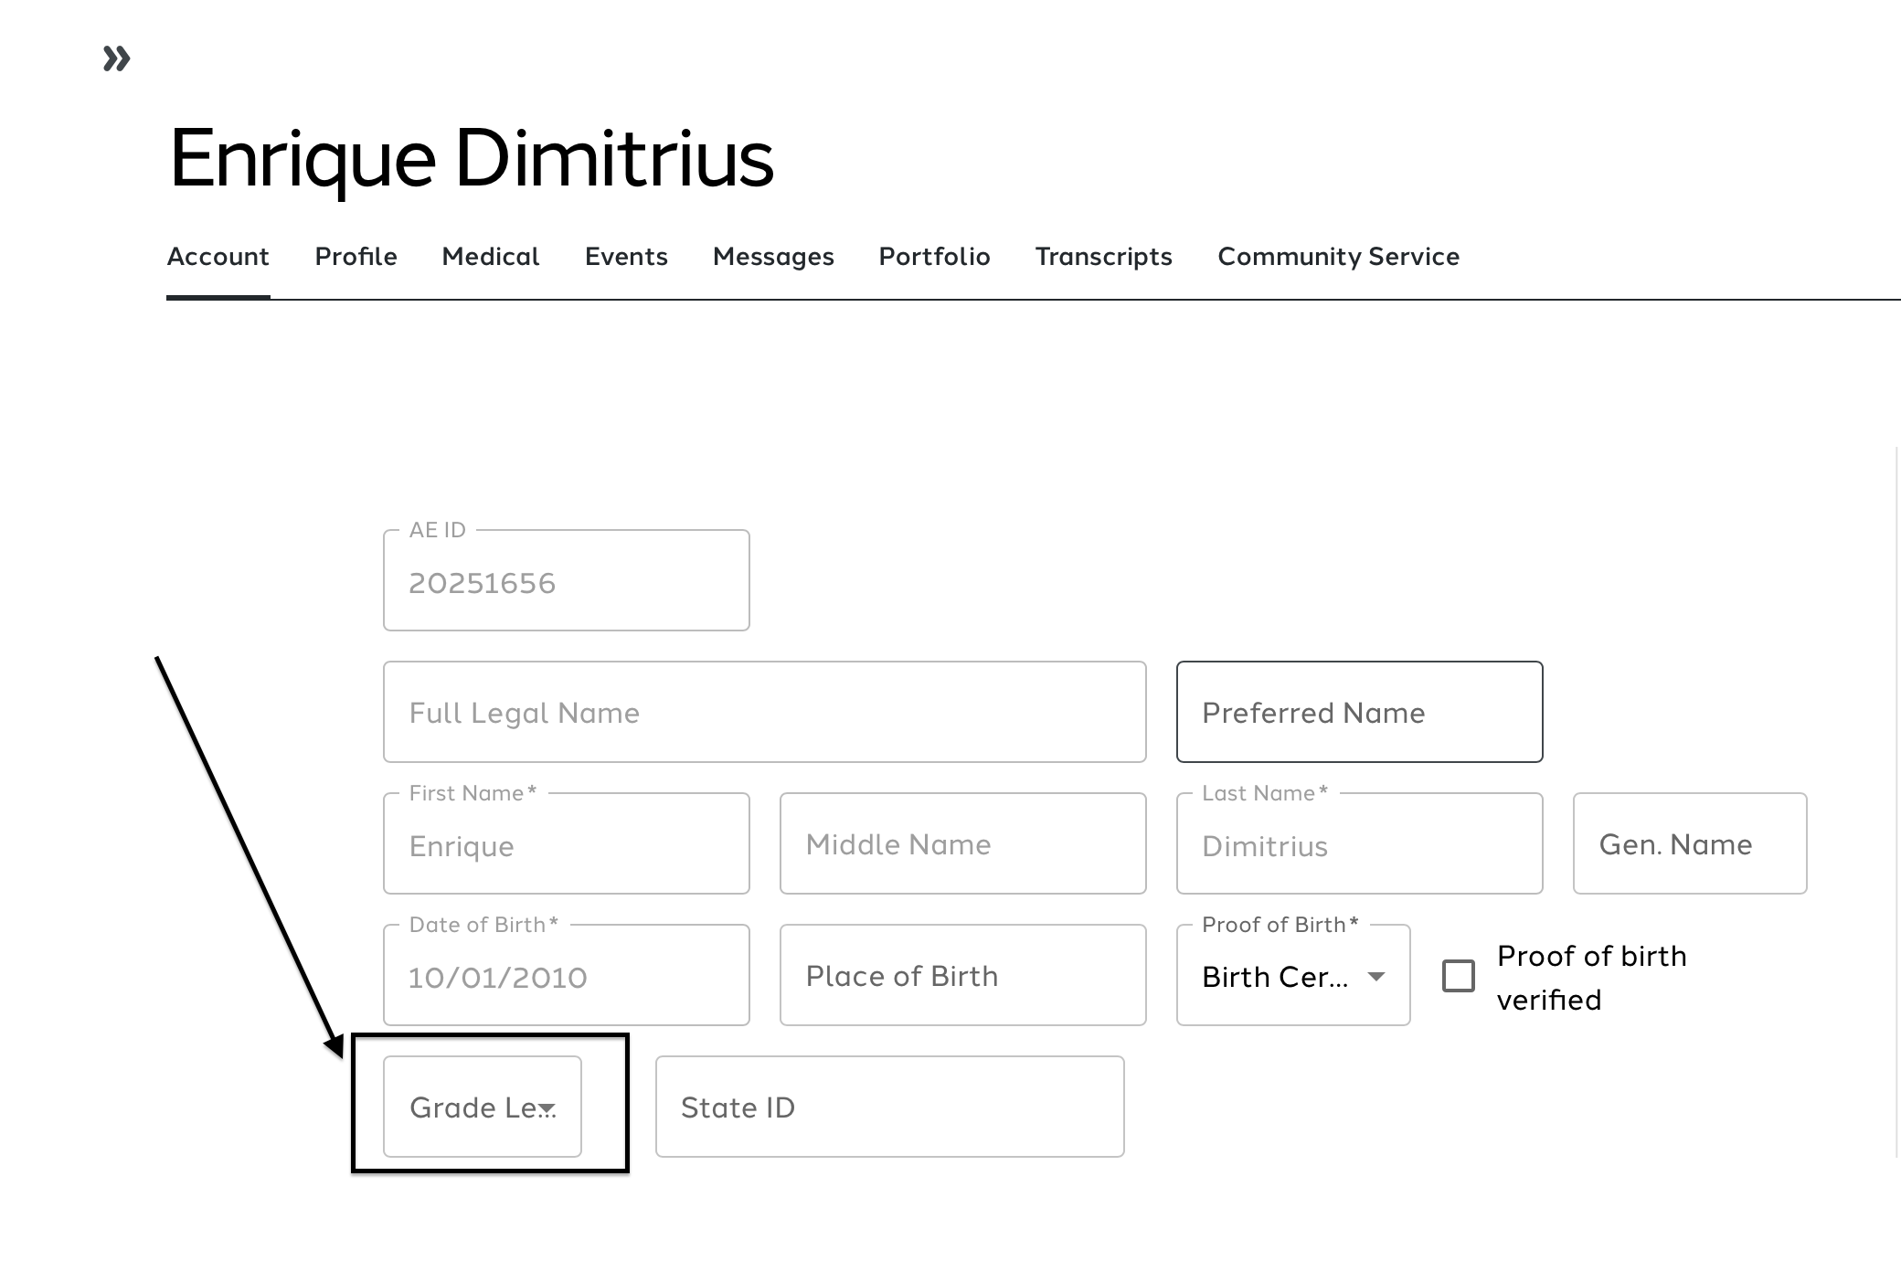Click the Full Legal Name field
This screenshot has width=1901, height=1261.
[764, 713]
